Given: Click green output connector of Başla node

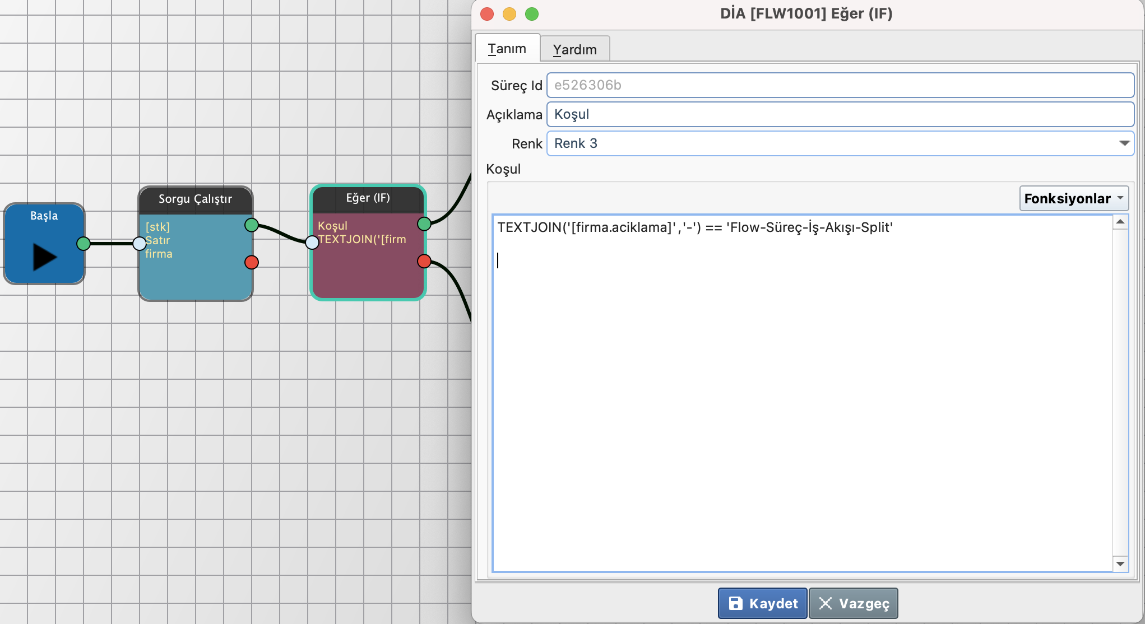Looking at the screenshot, I should (x=84, y=244).
